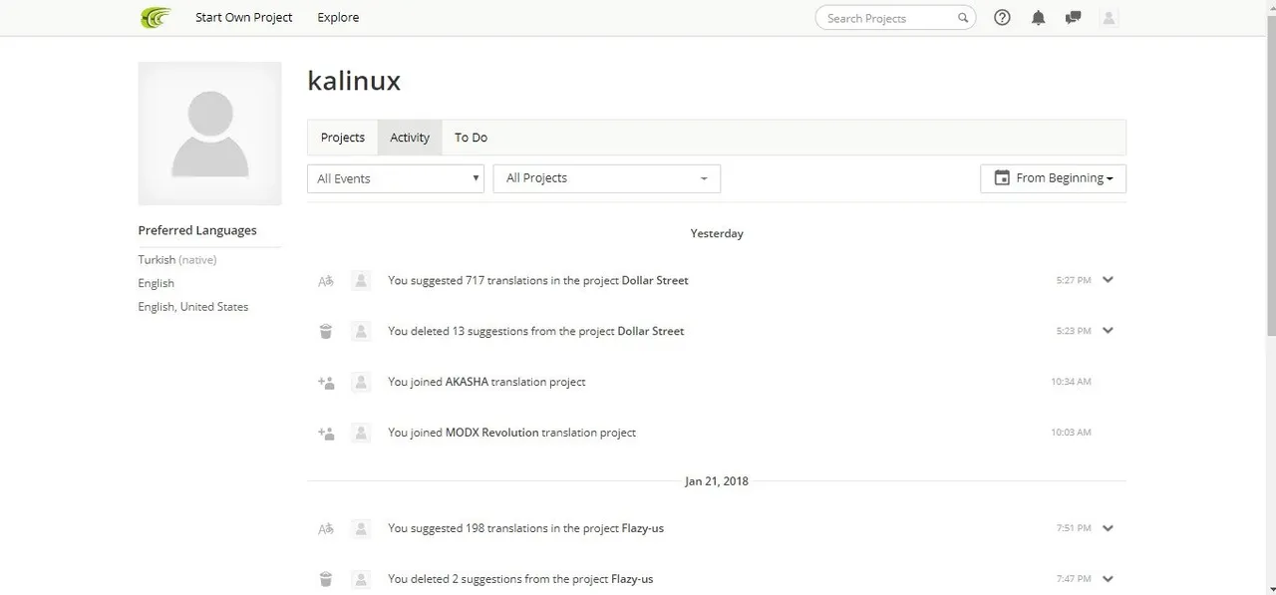Click trash icon beside 13 suggestions entry
The image size is (1276, 595).
pos(326,331)
